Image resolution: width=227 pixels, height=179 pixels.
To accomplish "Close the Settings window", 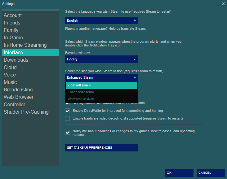I will point(223,4).
